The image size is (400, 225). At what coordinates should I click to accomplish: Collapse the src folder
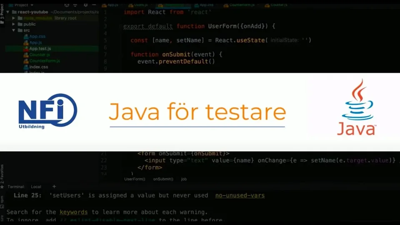point(13,30)
